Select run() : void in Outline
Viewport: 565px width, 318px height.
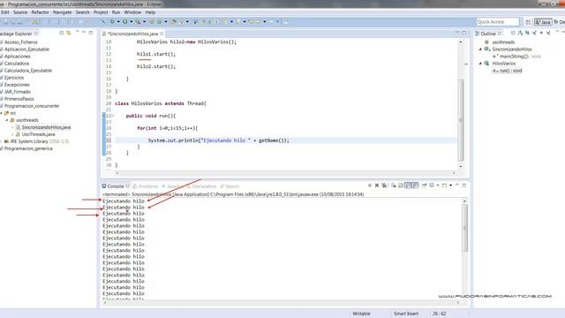(x=508, y=71)
